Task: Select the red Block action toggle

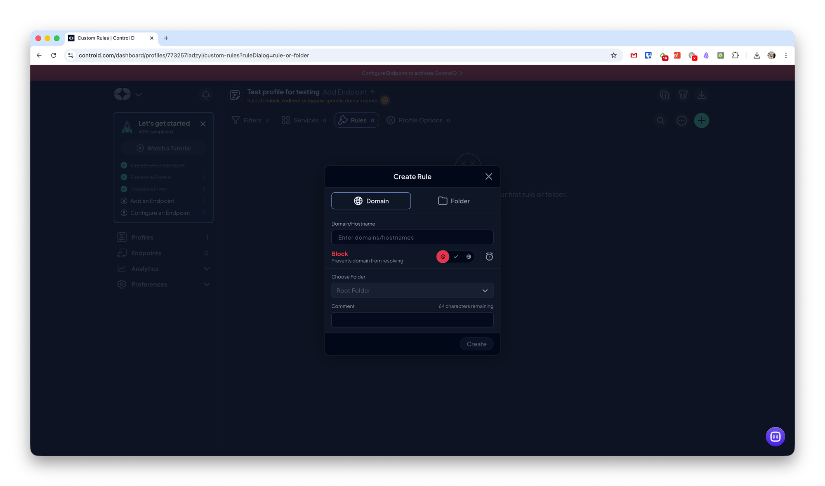Action: pyautogui.click(x=443, y=257)
